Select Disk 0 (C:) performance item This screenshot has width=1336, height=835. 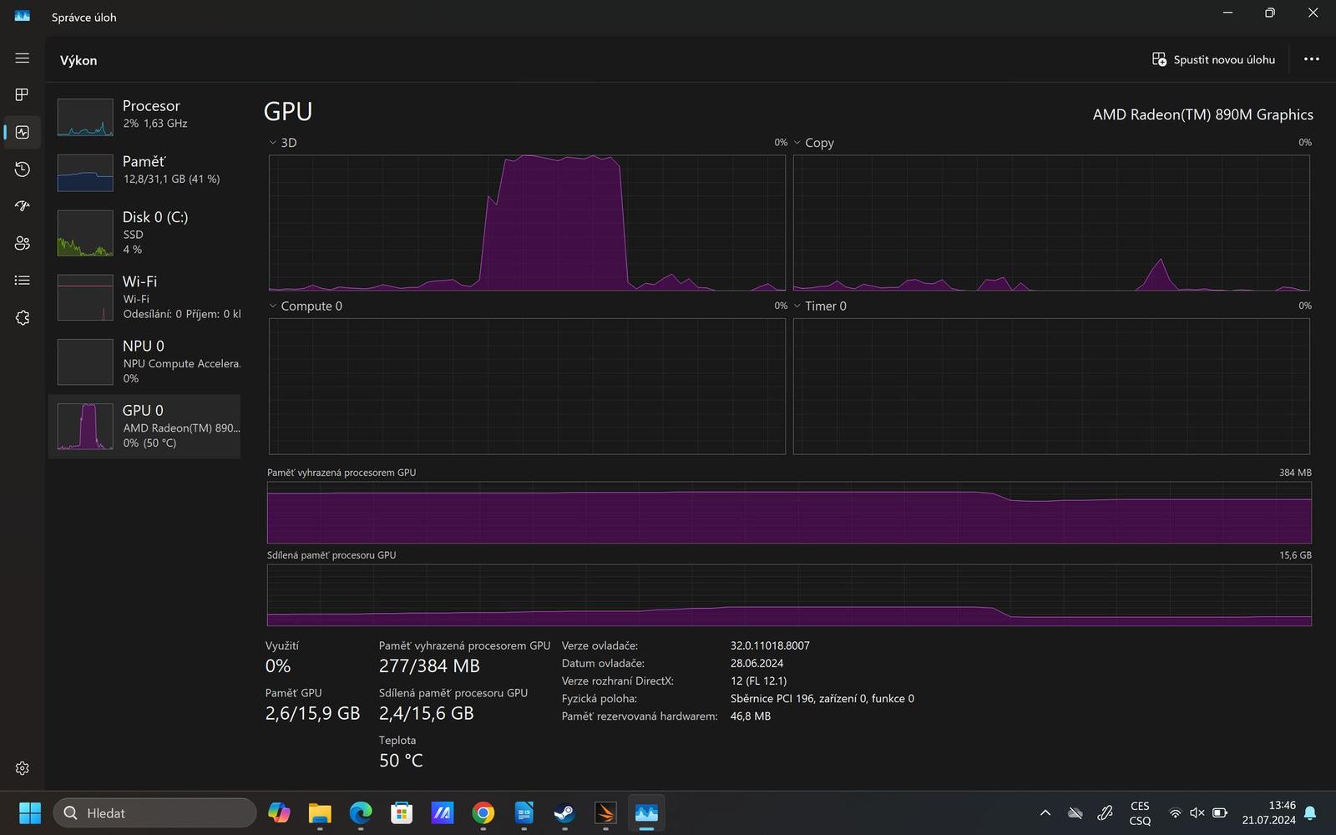144,233
